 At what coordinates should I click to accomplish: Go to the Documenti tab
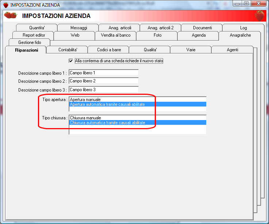click(x=202, y=28)
